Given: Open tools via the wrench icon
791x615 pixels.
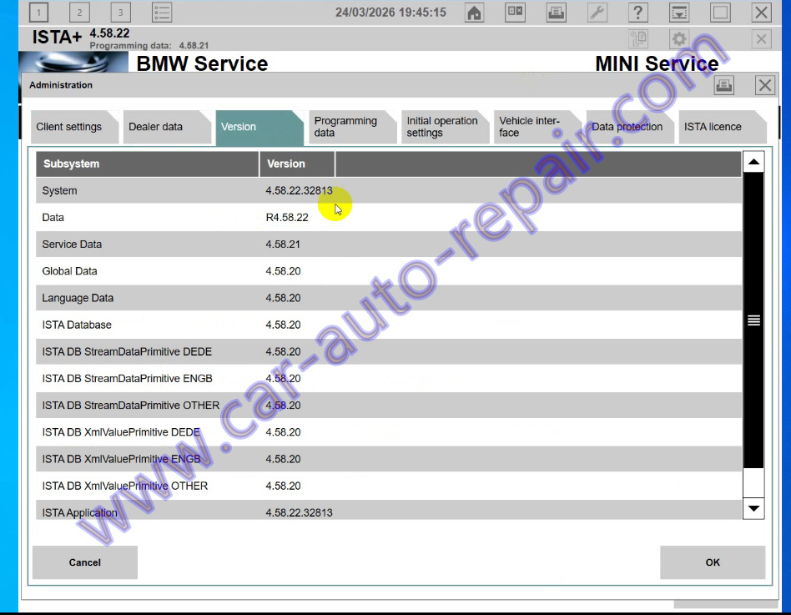Looking at the screenshot, I should point(597,12).
